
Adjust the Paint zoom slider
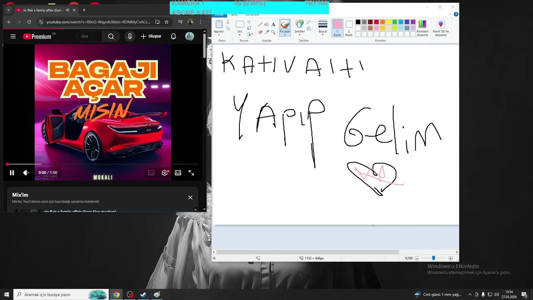[433, 258]
